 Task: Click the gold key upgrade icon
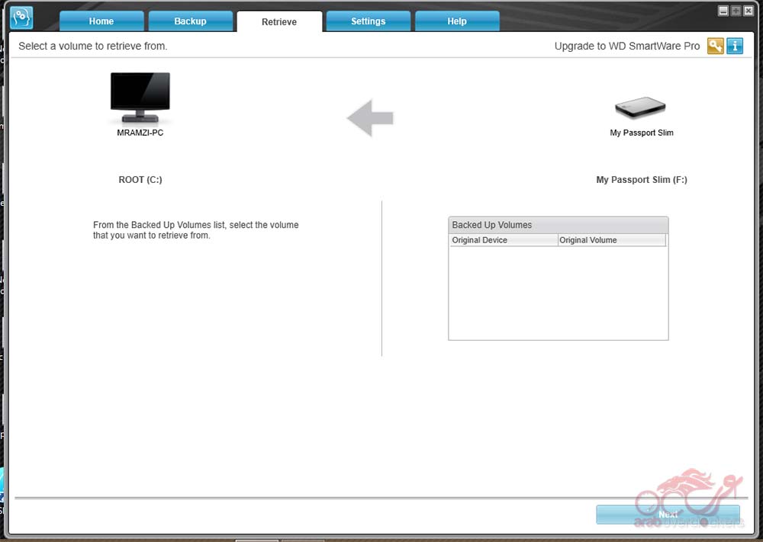715,46
